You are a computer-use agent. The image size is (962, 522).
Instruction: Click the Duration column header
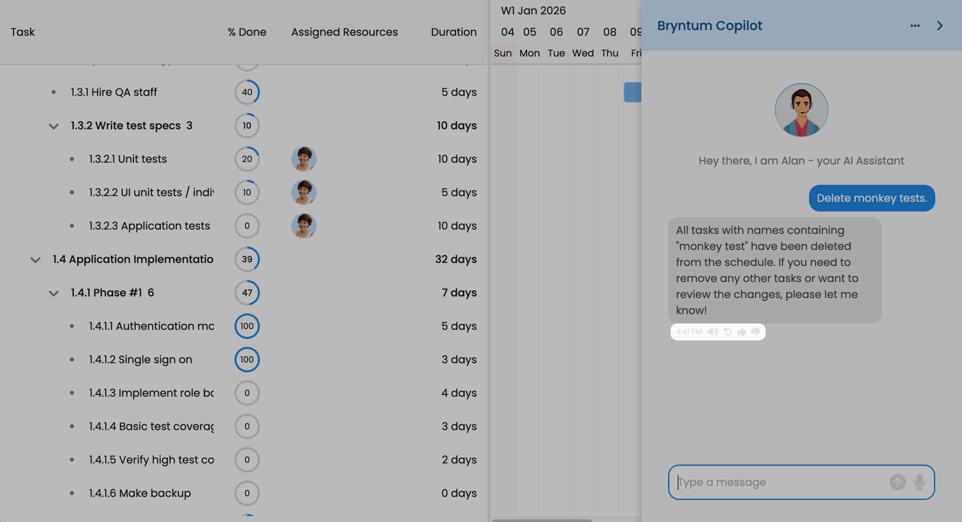tap(453, 32)
